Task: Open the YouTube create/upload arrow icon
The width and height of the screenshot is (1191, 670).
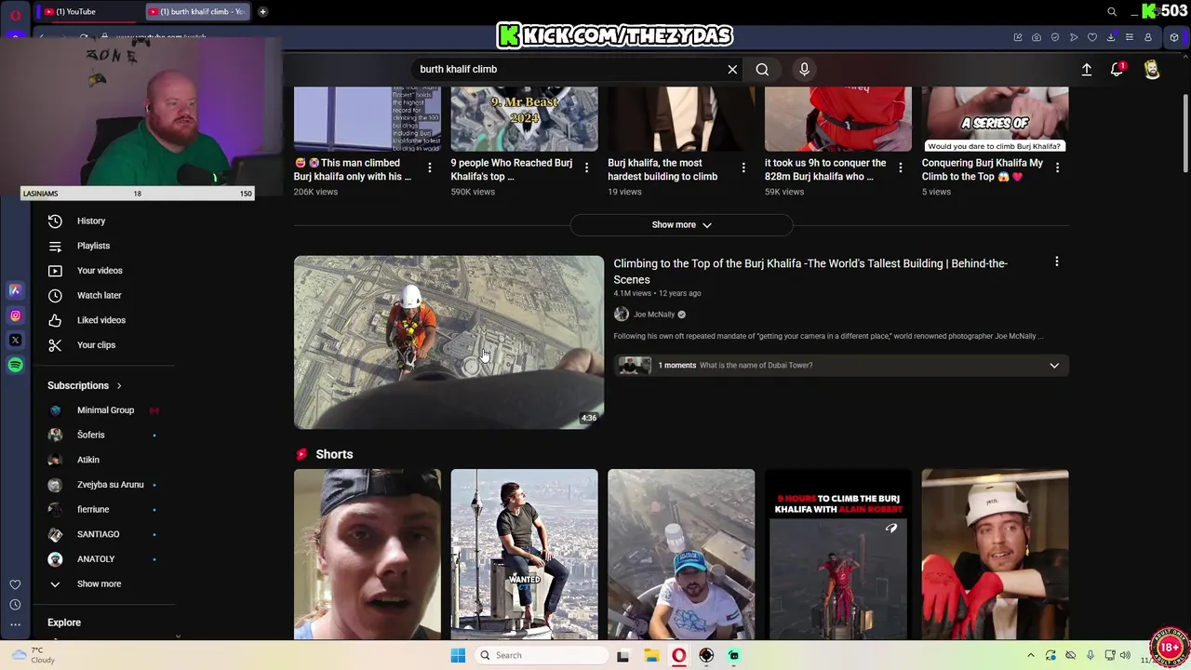Action: pyautogui.click(x=1086, y=69)
